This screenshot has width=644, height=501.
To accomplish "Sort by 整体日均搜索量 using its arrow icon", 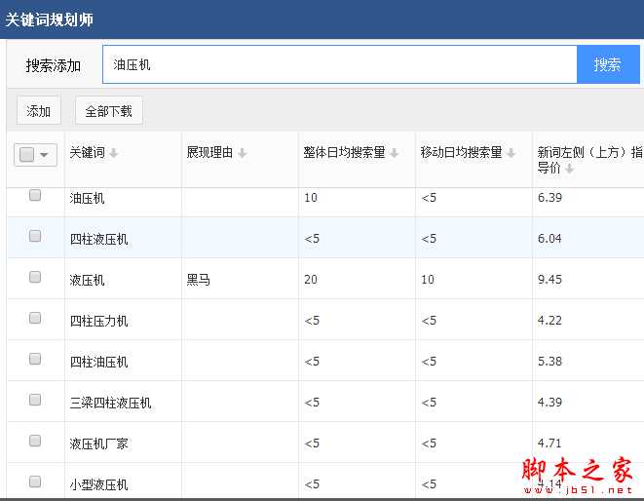I will coord(394,153).
